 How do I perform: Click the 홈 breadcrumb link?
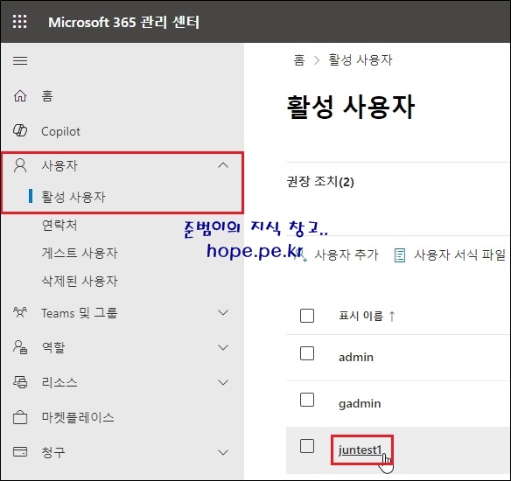pos(299,60)
